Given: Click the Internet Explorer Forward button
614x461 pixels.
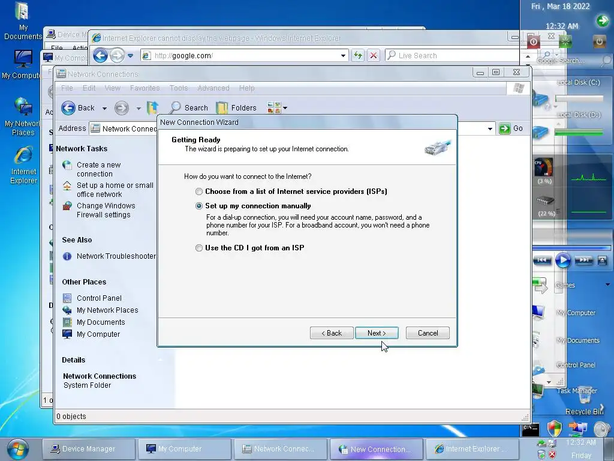Looking at the screenshot, I should (x=117, y=55).
